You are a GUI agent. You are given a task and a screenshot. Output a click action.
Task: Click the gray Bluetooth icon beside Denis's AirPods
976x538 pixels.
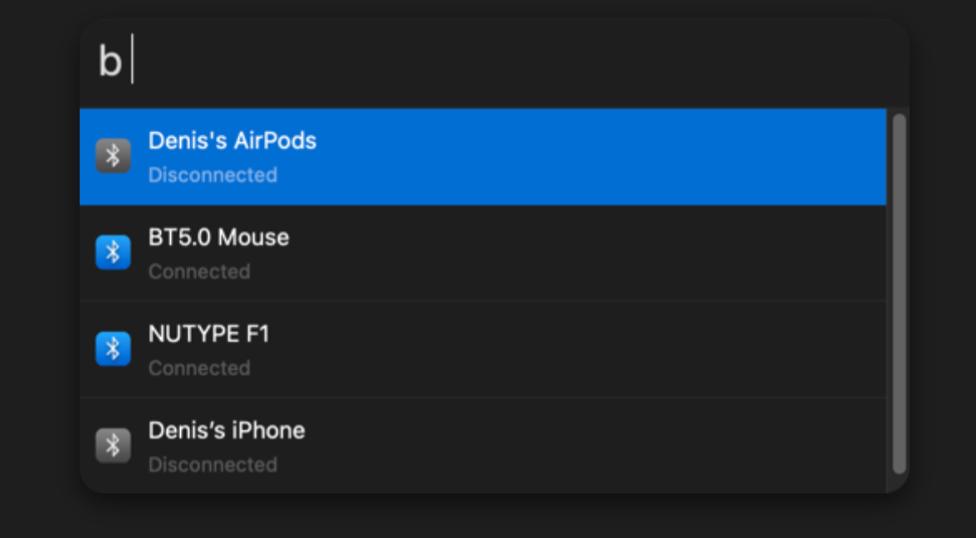[x=113, y=156]
